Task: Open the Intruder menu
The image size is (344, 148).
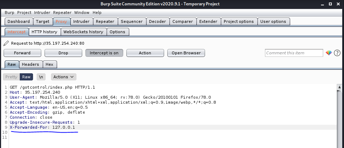Action: (42, 13)
